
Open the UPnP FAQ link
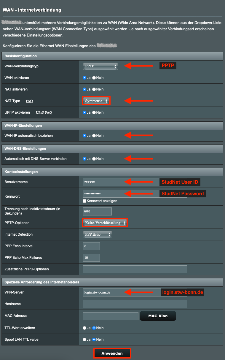click(x=44, y=112)
